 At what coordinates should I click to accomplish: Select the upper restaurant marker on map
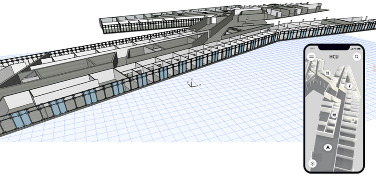328,73
